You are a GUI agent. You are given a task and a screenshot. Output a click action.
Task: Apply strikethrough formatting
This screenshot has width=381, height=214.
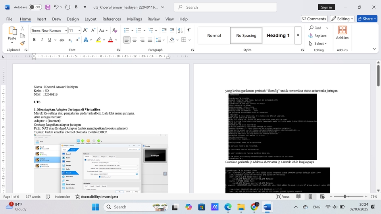(62, 40)
